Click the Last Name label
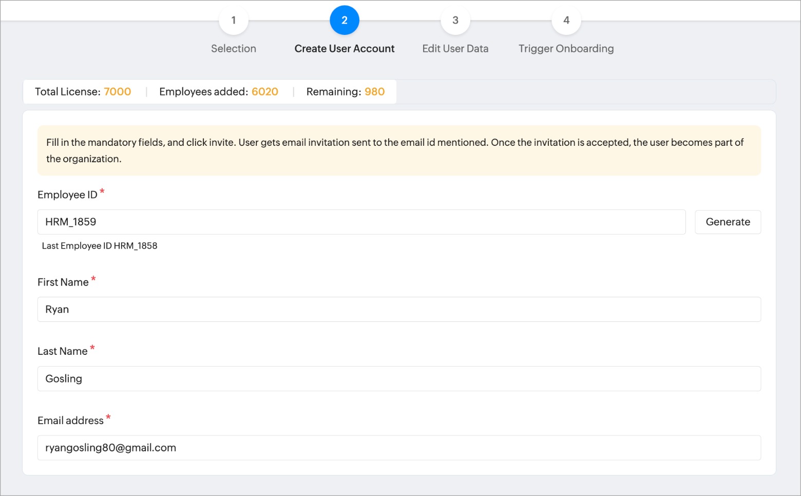 click(x=63, y=351)
